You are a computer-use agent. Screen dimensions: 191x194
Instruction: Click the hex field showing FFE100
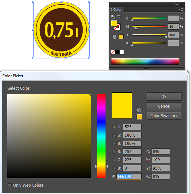coord(129,177)
